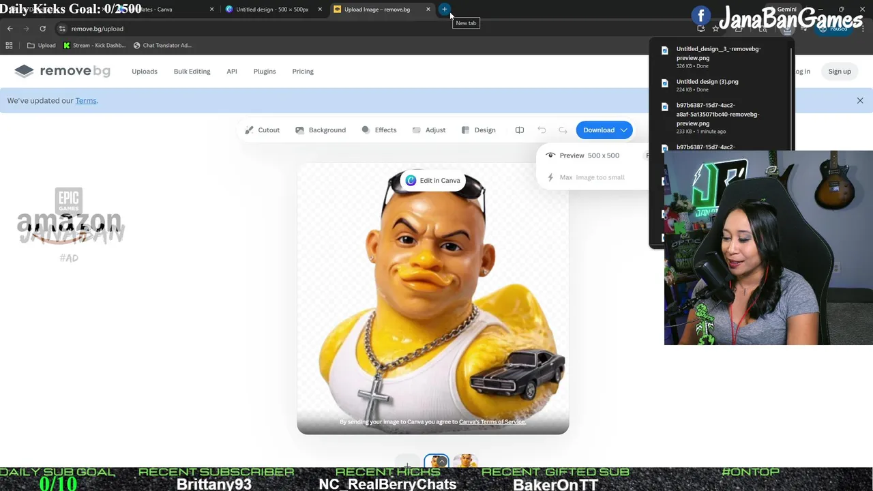The height and width of the screenshot is (491, 873).
Task: Open the Pricing nav item
Action: (x=303, y=71)
